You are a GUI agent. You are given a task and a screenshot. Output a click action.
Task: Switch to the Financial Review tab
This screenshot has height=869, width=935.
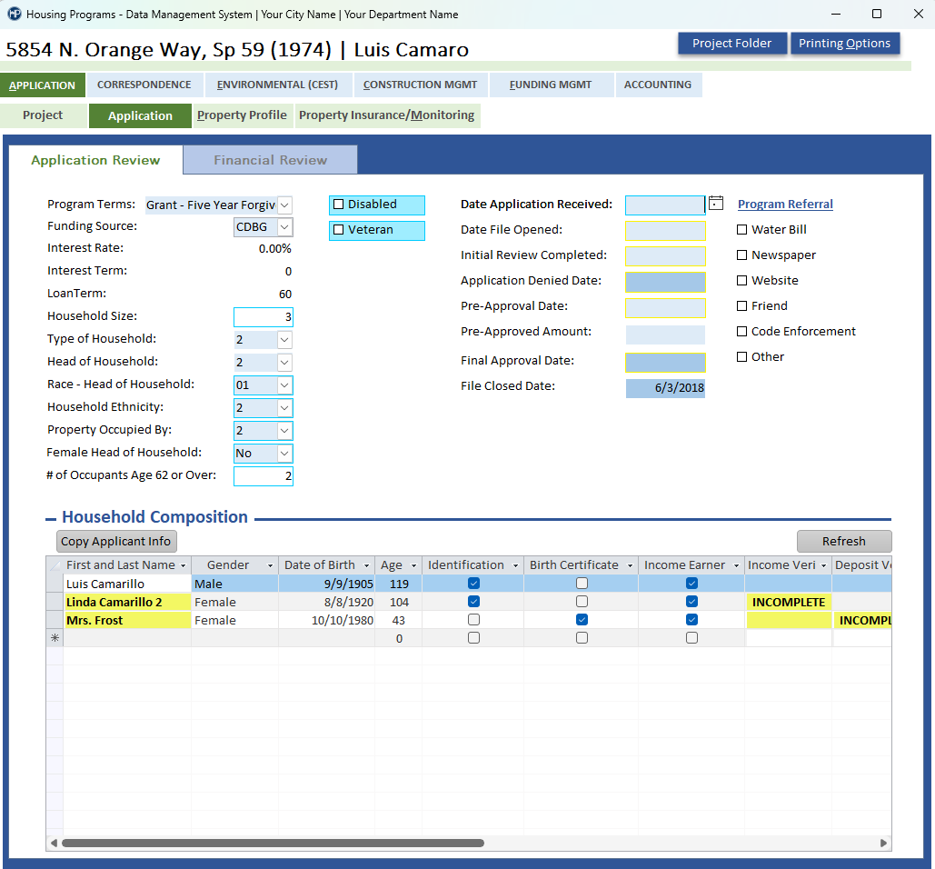pyautogui.click(x=270, y=160)
